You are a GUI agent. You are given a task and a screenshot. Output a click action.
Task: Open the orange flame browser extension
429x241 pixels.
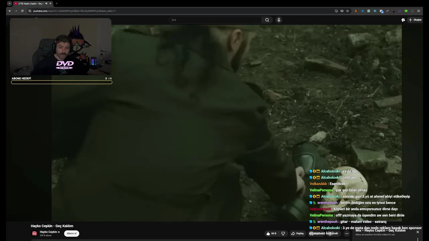point(356,11)
